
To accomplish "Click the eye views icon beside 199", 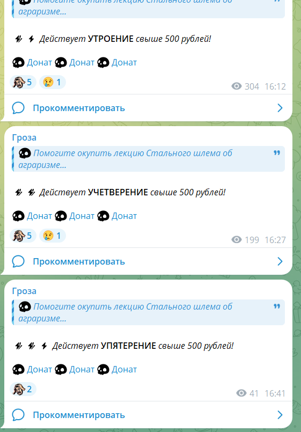I will pyautogui.click(x=236, y=240).
